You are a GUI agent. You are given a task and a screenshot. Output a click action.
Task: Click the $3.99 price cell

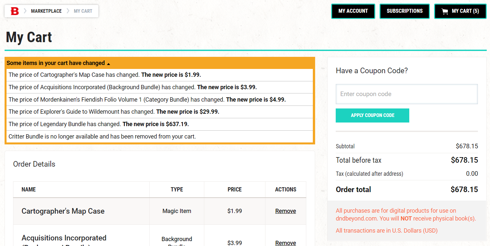(x=235, y=243)
